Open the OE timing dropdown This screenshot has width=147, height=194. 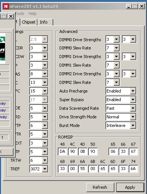coord(39,108)
